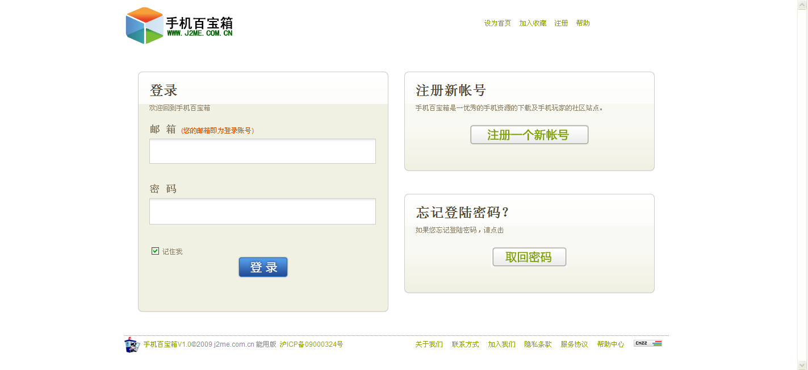The height and width of the screenshot is (370, 808).
Task: Click the scrollbar up arrow
Action: 802,5
